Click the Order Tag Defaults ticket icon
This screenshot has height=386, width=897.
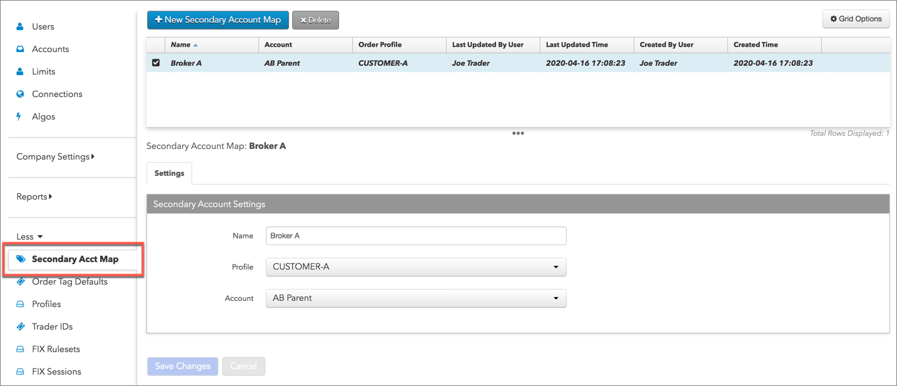(20, 282)
